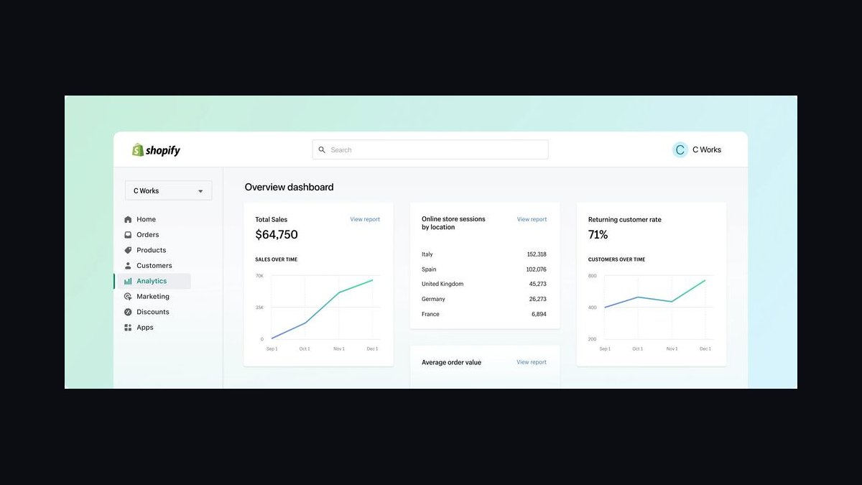This screenshot has width=862, height=485.
Task: View report for Online store sessions
Action: coord(532,219)
